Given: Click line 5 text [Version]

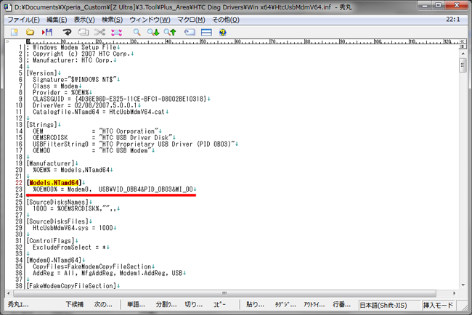Looking at the screenshot, I should (42, 73).
